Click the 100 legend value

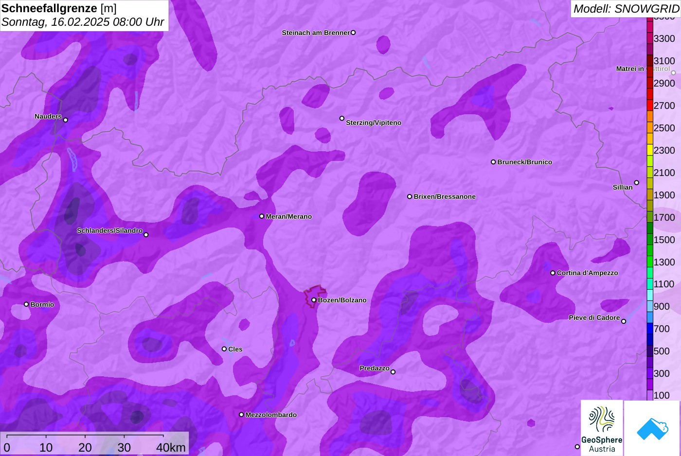662,395
